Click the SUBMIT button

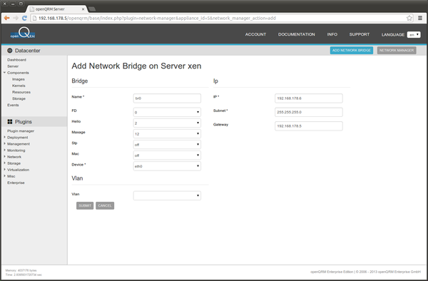85,205
